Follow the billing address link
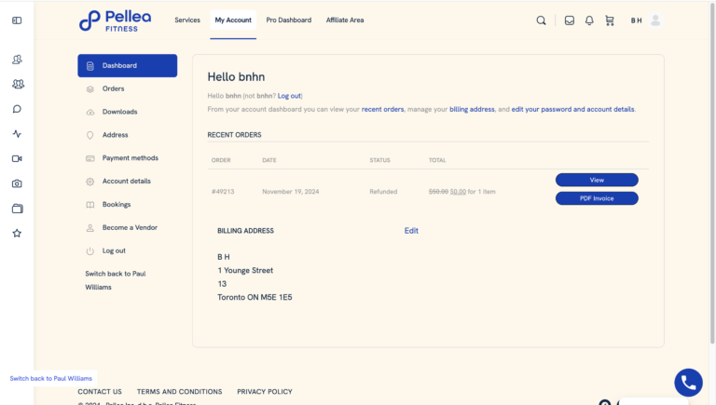 point(472,110)
